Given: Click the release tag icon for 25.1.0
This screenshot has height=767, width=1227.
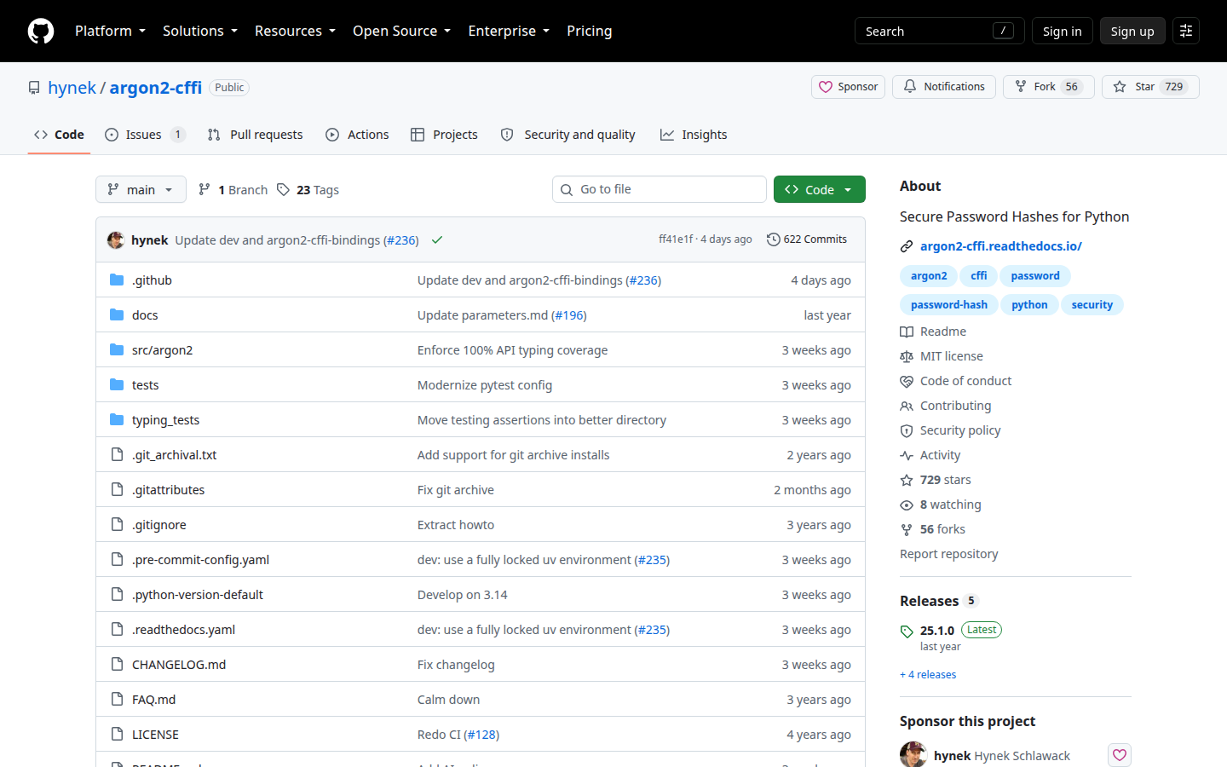Looking at the screenshot, I should click(907, 631).
